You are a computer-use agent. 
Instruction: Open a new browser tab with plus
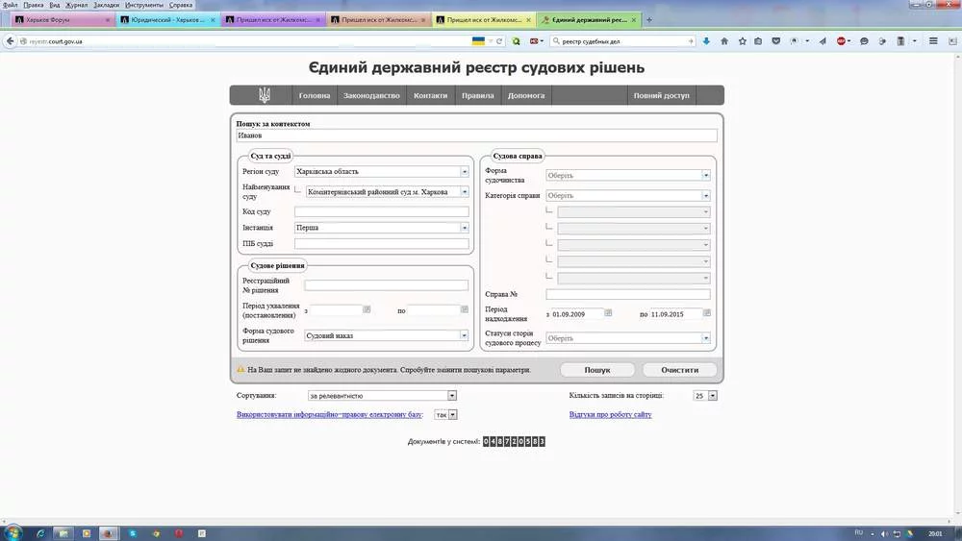649,19
